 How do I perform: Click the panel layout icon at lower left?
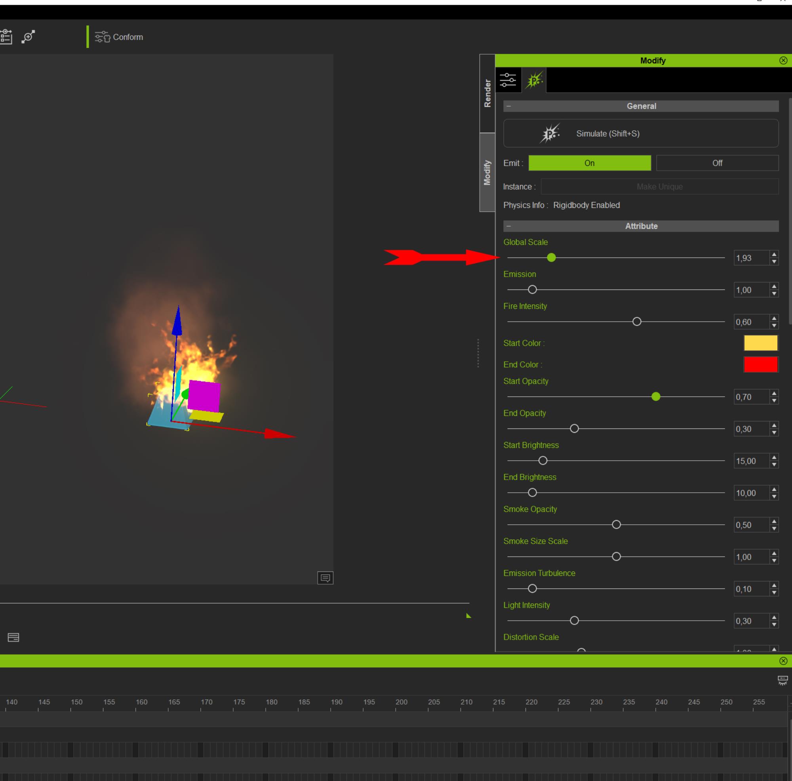[x=13, y=637]
